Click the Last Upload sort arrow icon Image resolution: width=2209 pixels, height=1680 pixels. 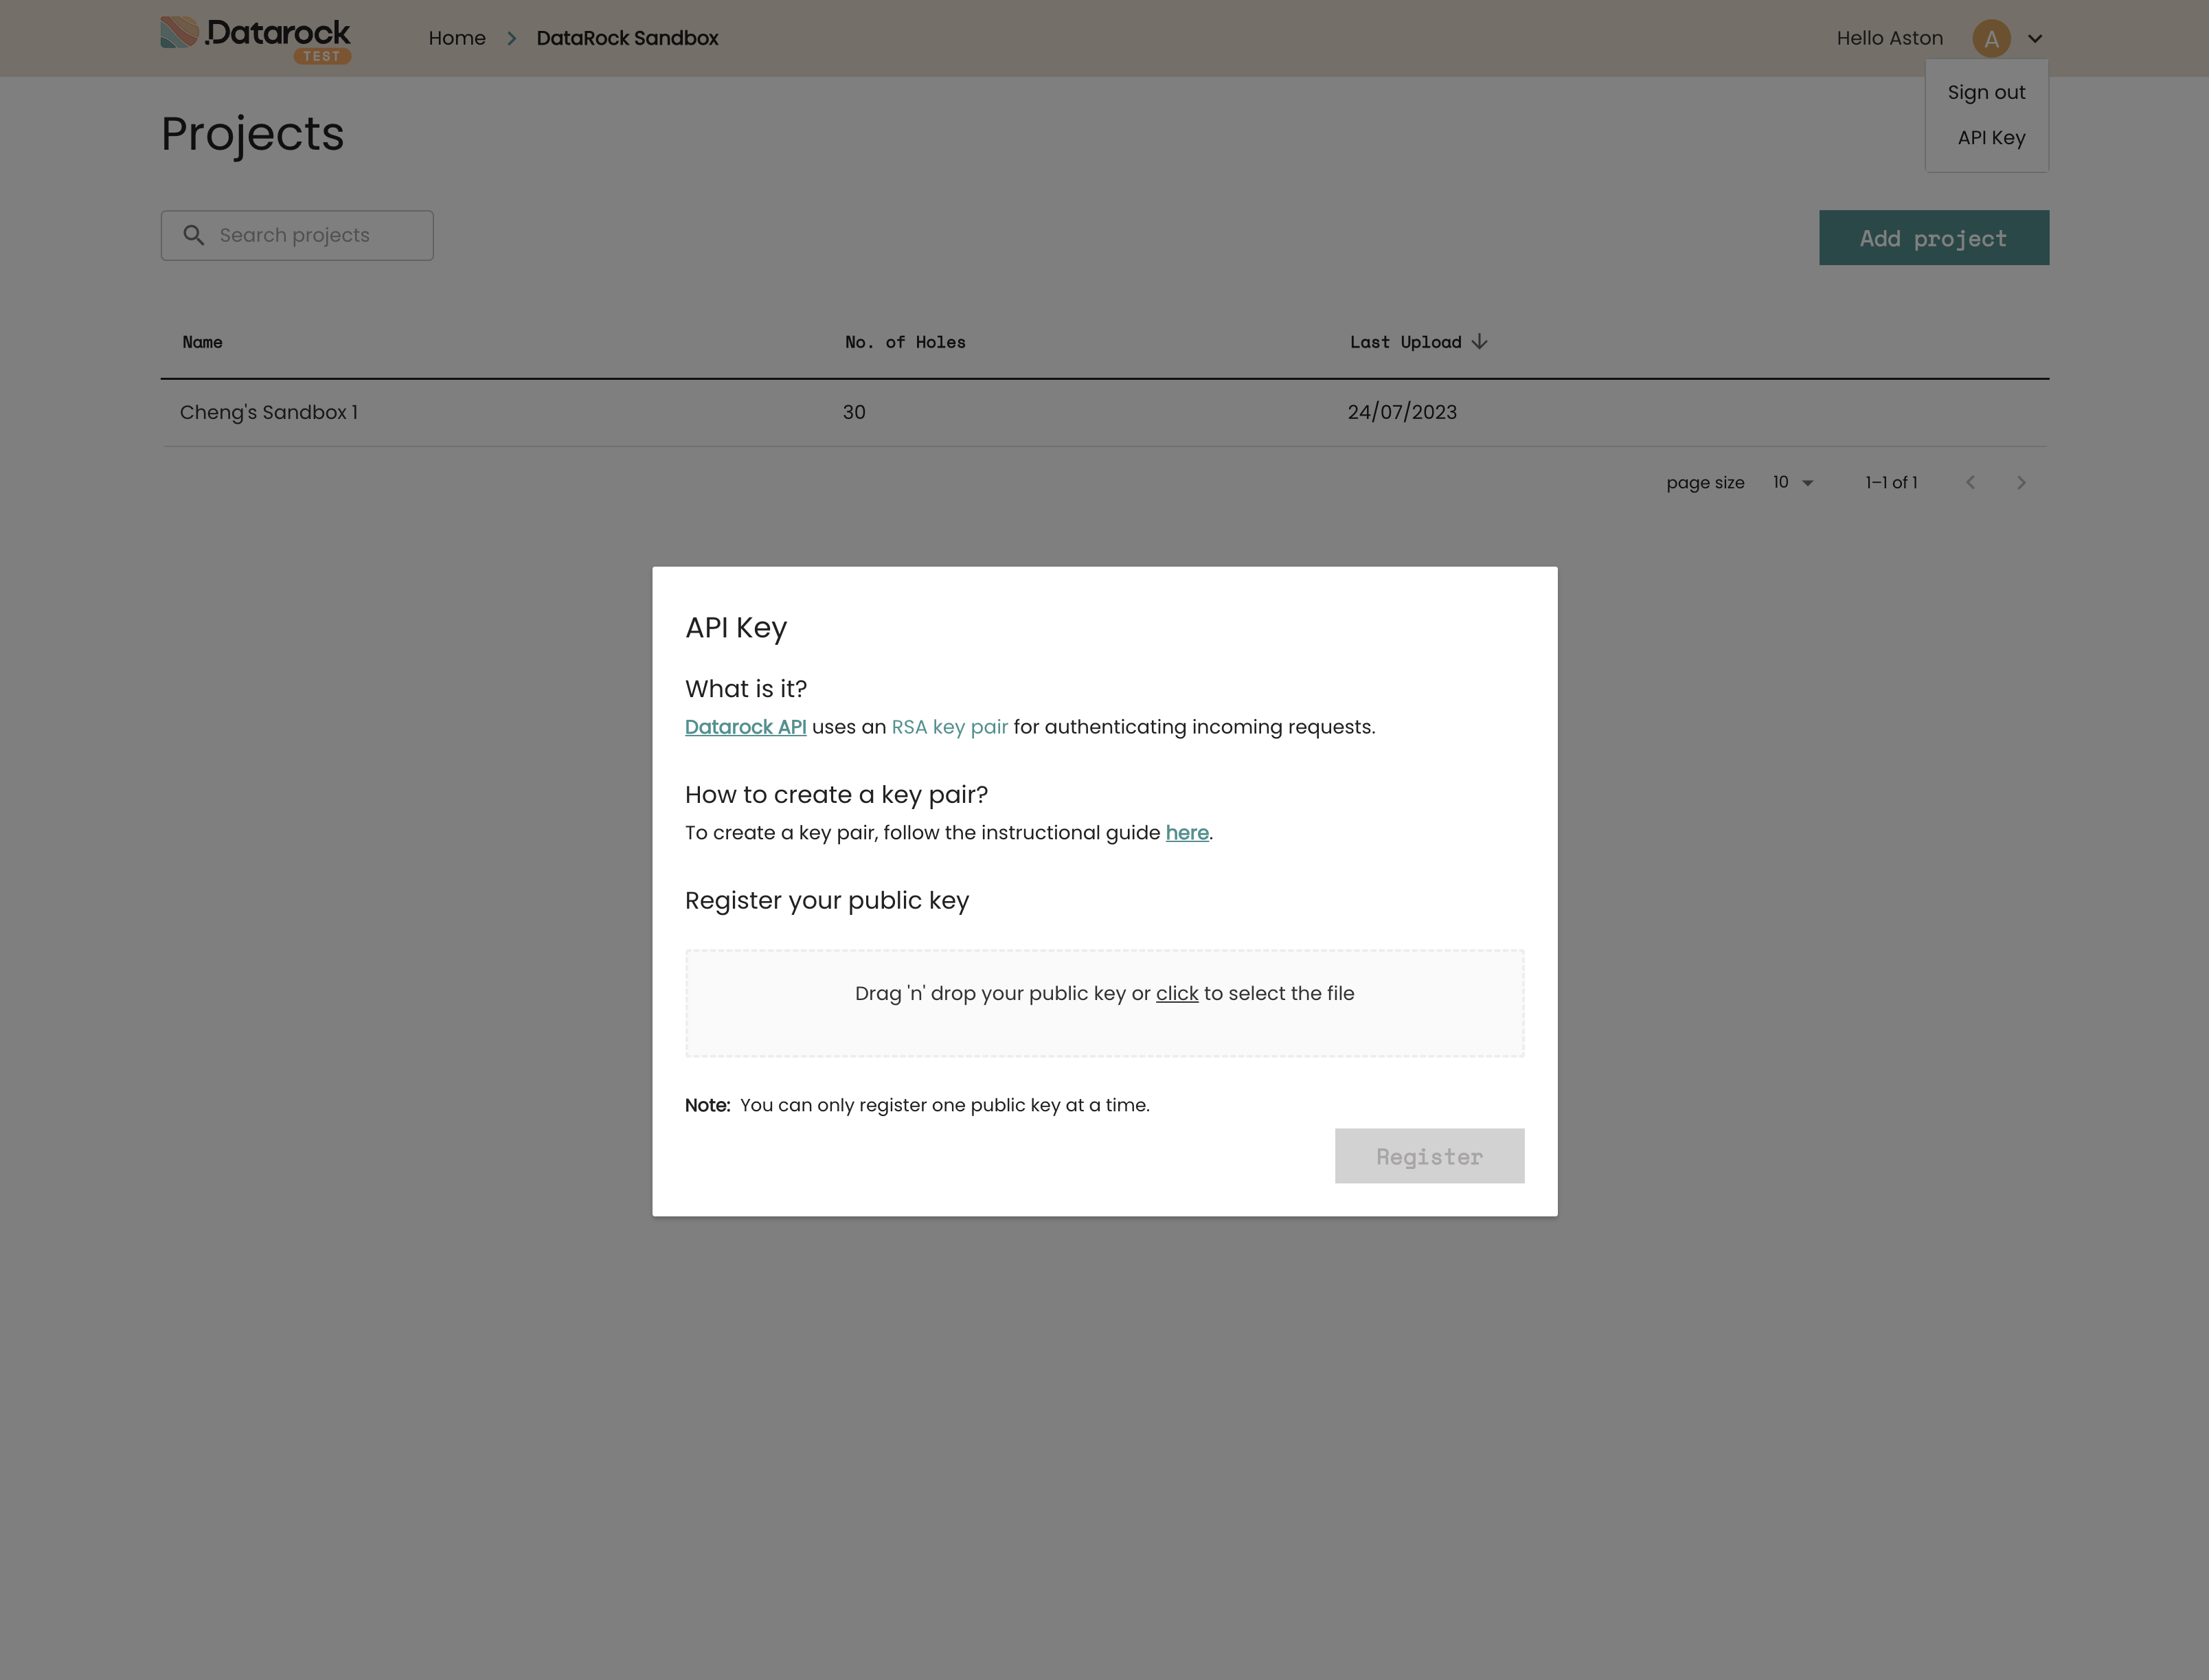click(x=1480, y=341)
